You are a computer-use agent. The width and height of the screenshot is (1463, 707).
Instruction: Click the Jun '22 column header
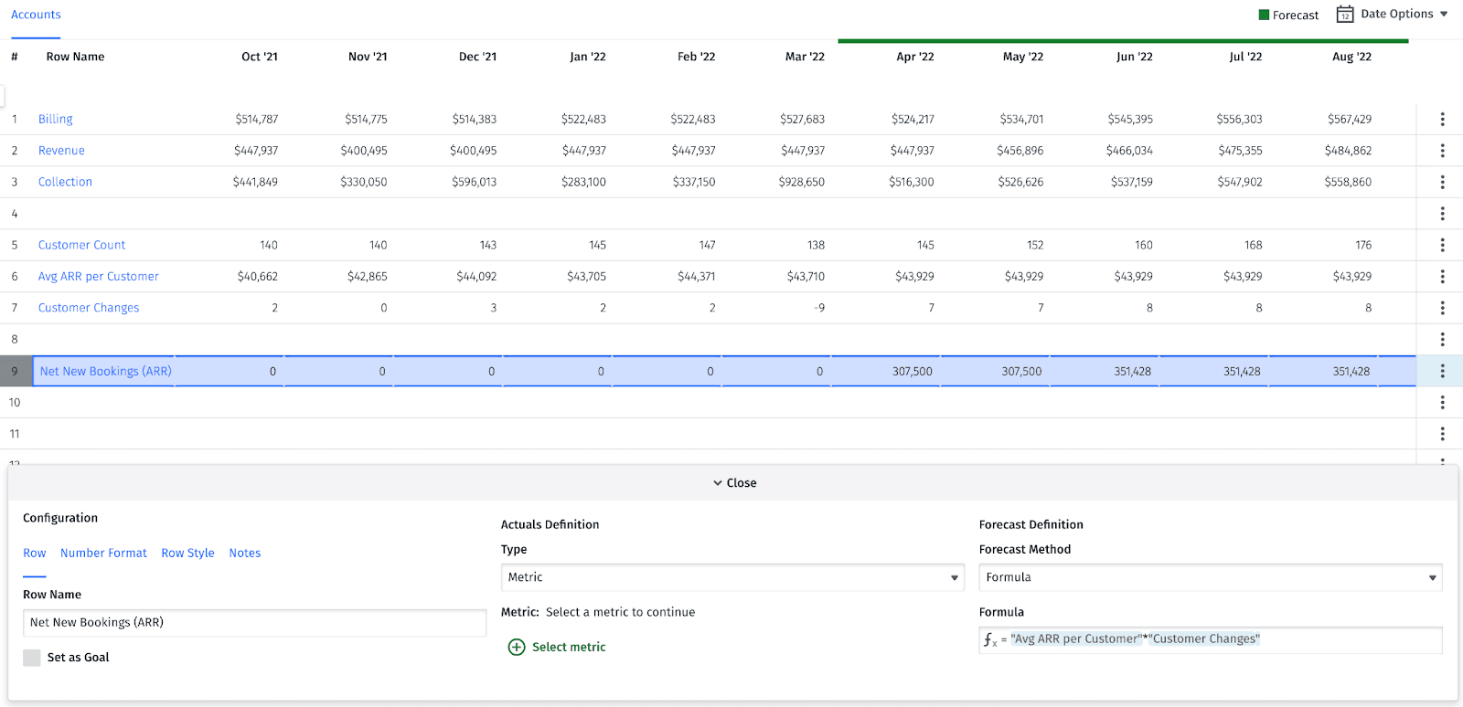click(1134, 57)
